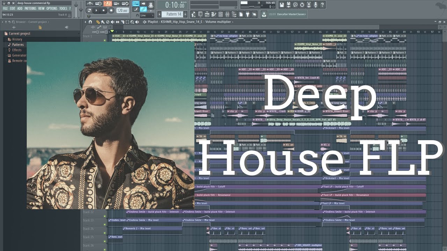Toggle playlist magnet snap icon
The image size is (447, 251).
(90, 22)
